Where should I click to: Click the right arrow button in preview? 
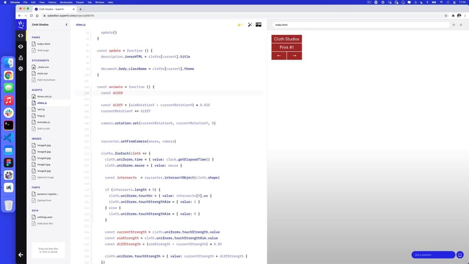click(x=294, y=56)
